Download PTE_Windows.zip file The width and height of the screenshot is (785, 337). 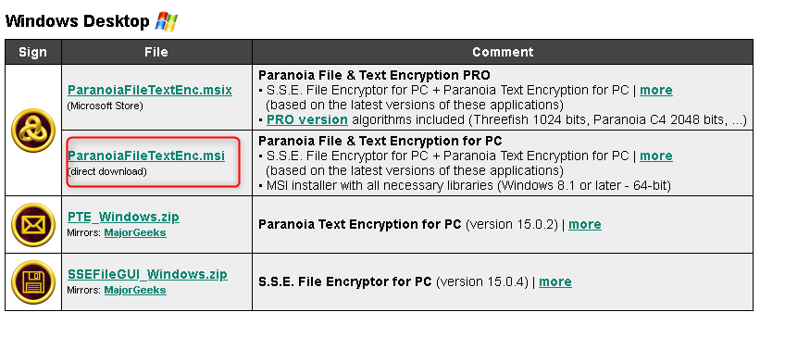pos(123,217)
